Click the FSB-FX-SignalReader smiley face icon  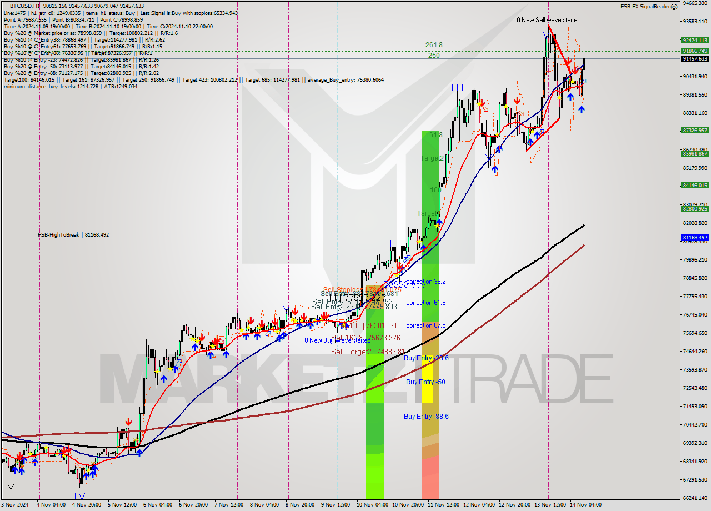pos(674,7)
